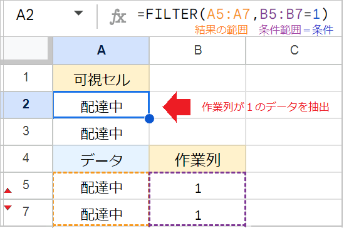Click selected cell A2 with 配達中
The image size is (344, 228).
coord(101,105)
